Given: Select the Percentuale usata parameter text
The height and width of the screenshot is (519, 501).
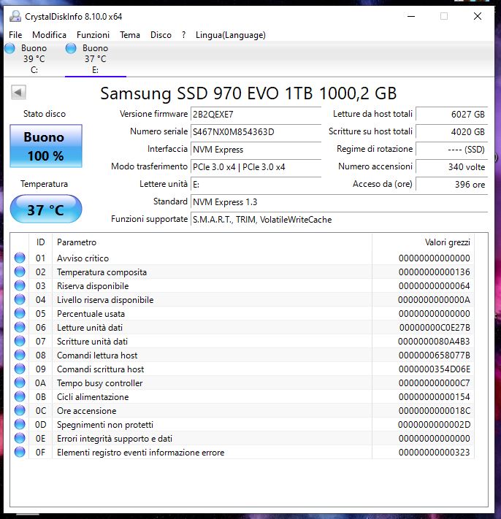Looking at the screenshot, I should point(91,314).
